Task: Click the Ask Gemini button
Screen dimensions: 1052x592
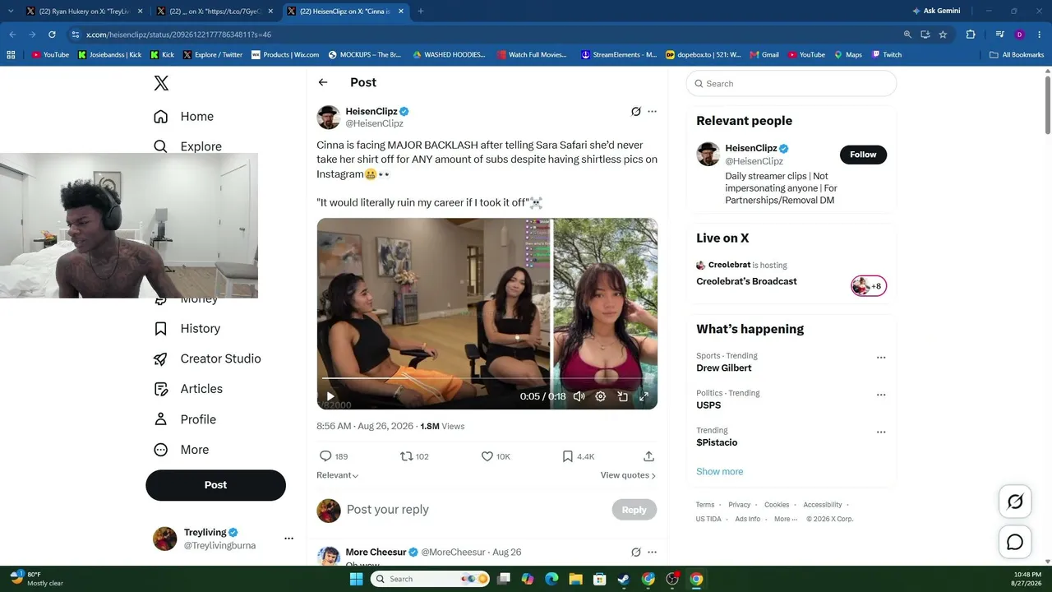Action: pos(935,11)
